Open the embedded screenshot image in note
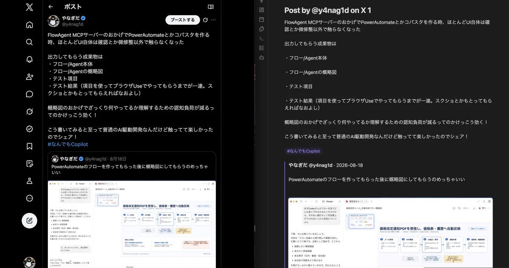Viewport: 509px width, 268px height. (390, 233)
